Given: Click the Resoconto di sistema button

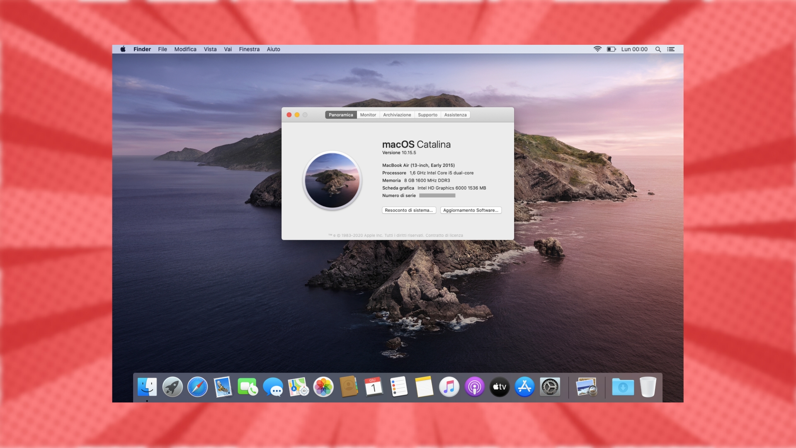Looking at the screenshot, I should click(x=409, y=210).
